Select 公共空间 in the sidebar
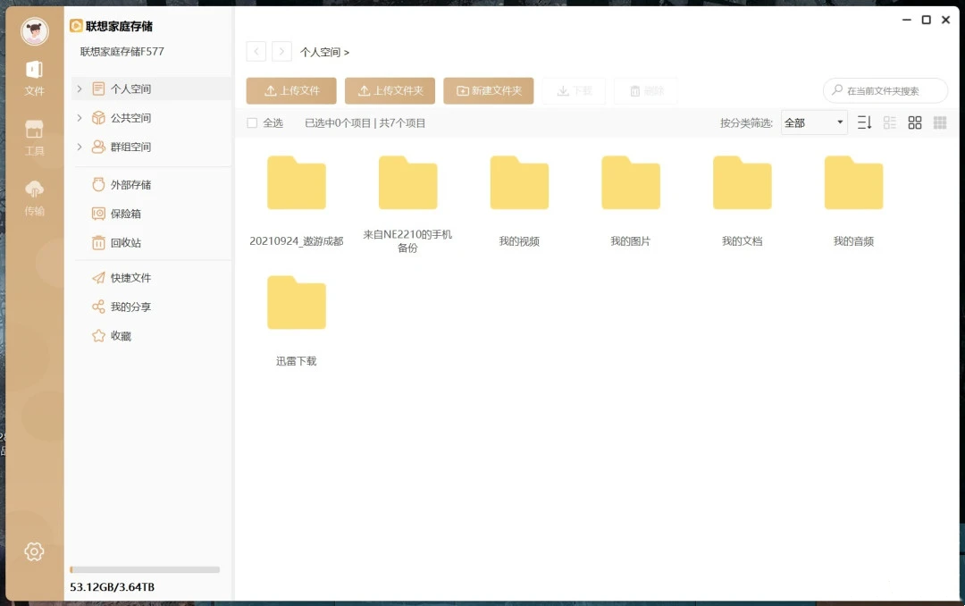This screenshot has width=965, height=606. click(130, 118)
